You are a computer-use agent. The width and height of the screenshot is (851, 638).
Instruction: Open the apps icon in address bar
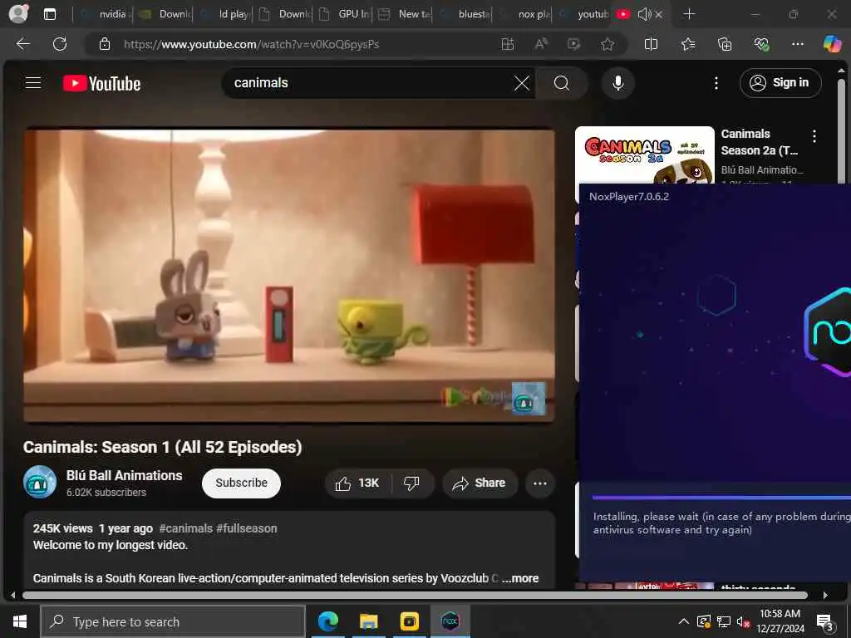(x=508, y=44)
